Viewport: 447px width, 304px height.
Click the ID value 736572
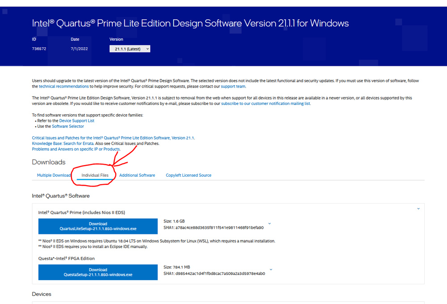click(x=39, y=48)
